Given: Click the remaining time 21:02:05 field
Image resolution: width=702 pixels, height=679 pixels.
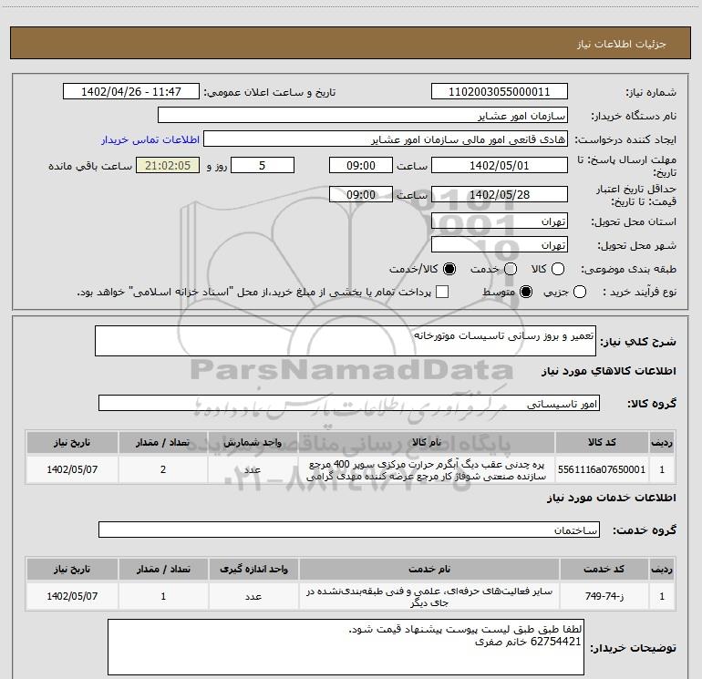Looking at the screenshot, I should click(168, 165).
